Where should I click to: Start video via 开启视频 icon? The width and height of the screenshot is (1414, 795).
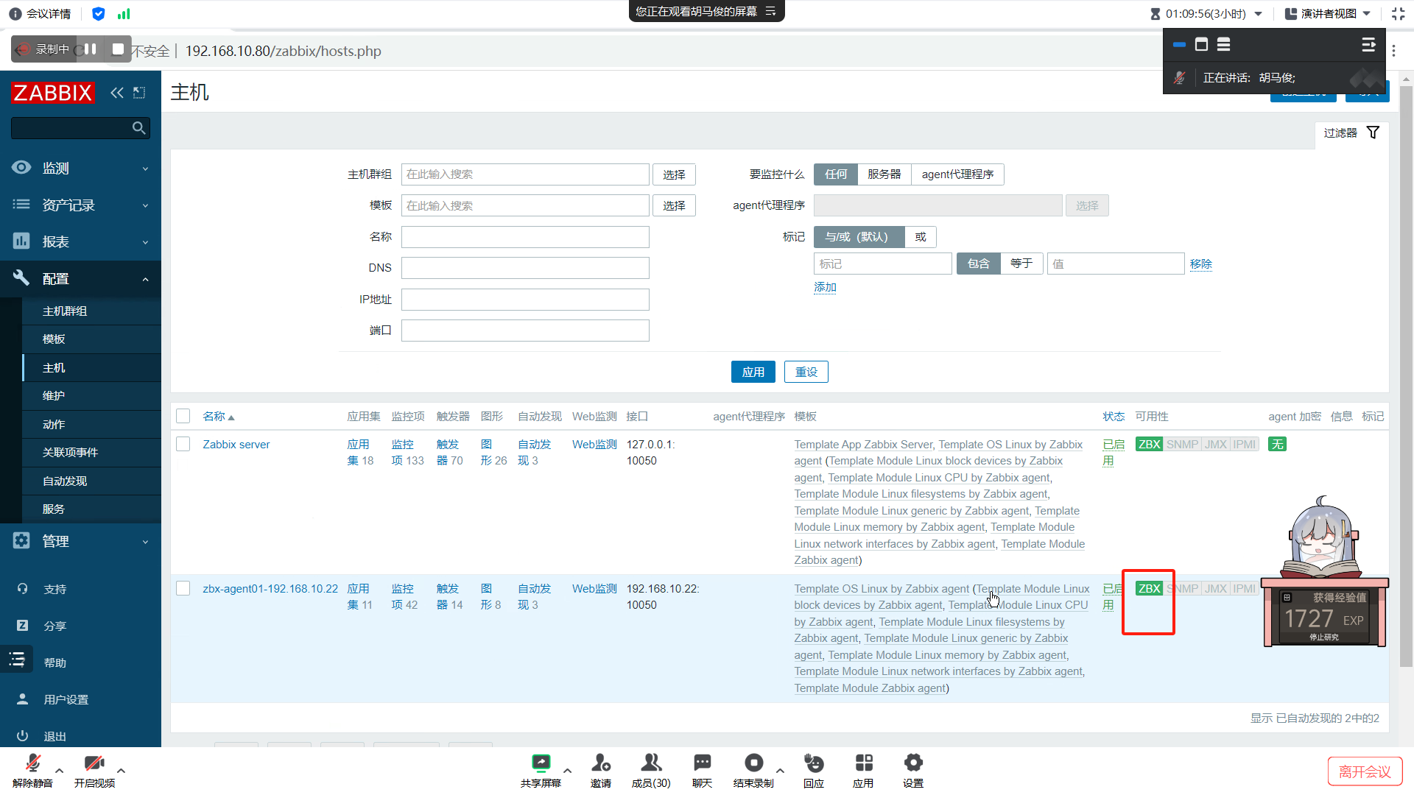94,763
